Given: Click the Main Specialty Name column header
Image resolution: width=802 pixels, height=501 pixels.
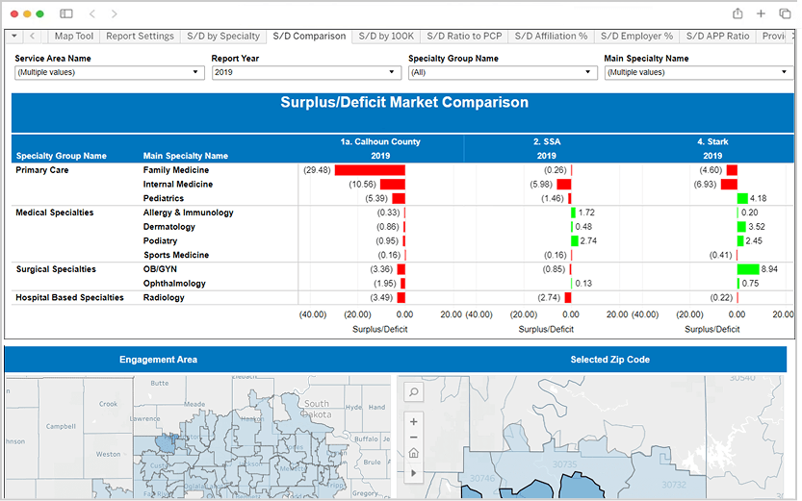Looking at the screenshot, I should coord(185,156).
